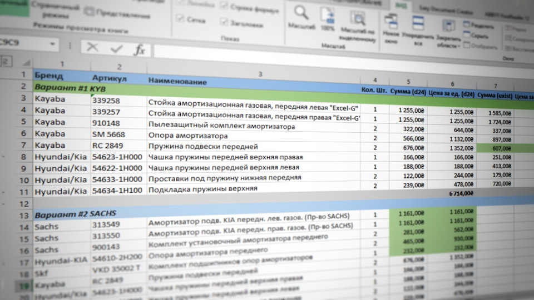
Task: Open the Easy Document Creator tab
Action: [446, 11]
